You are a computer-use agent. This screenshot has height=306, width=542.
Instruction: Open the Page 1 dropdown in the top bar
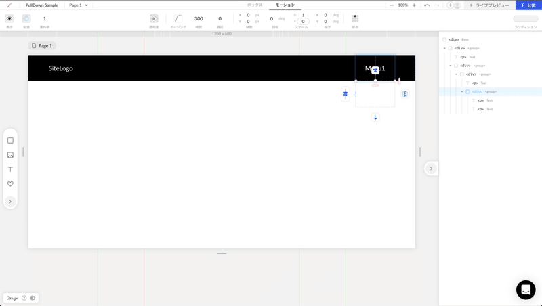click(x=79, y=5)
